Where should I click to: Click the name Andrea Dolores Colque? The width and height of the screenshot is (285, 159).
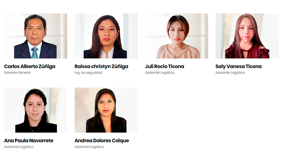(x=102, y=141)
